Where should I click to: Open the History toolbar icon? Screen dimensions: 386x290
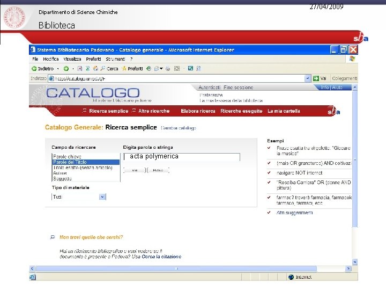click(x=149, y=69)
